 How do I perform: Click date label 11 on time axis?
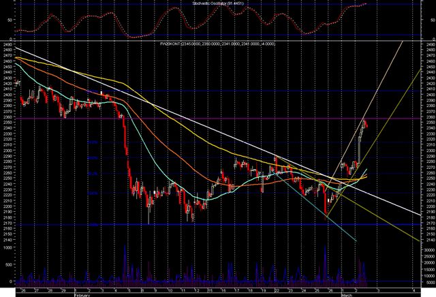[x=183, y=291]
